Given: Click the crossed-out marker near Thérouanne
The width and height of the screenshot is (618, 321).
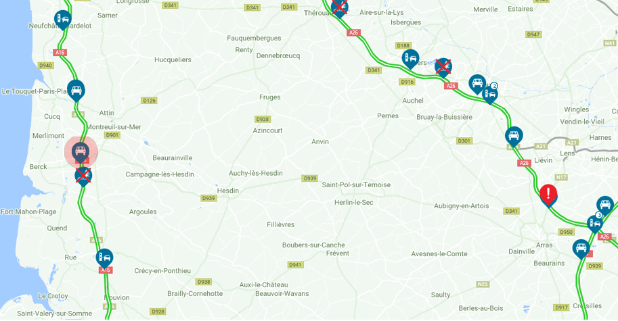Looking at the screenshot, I should click(x=339, y=8).
